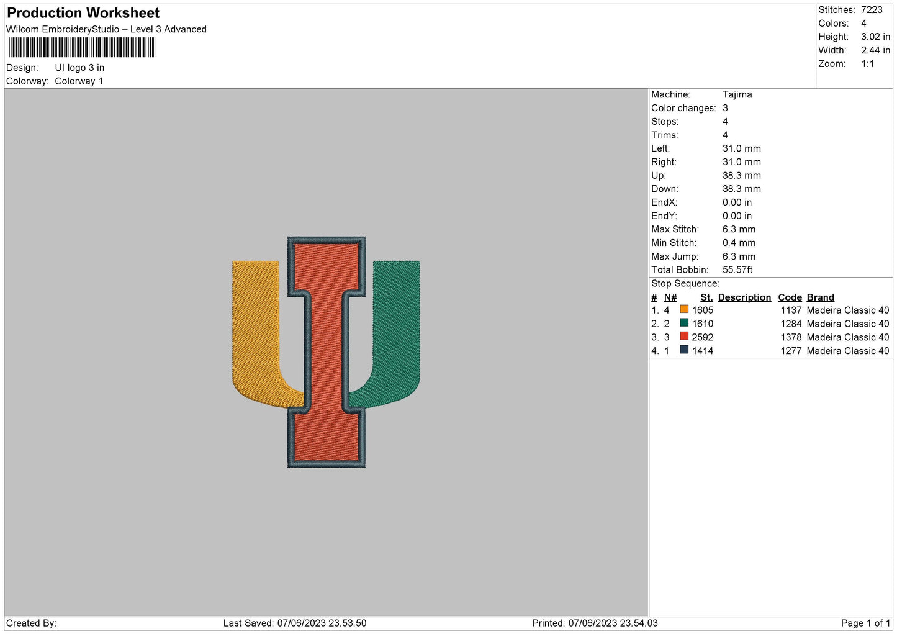Click the total bobbin value '55.57ft'
The width and height of the screenshot is (897, 634).
click(x=737, y=270)
